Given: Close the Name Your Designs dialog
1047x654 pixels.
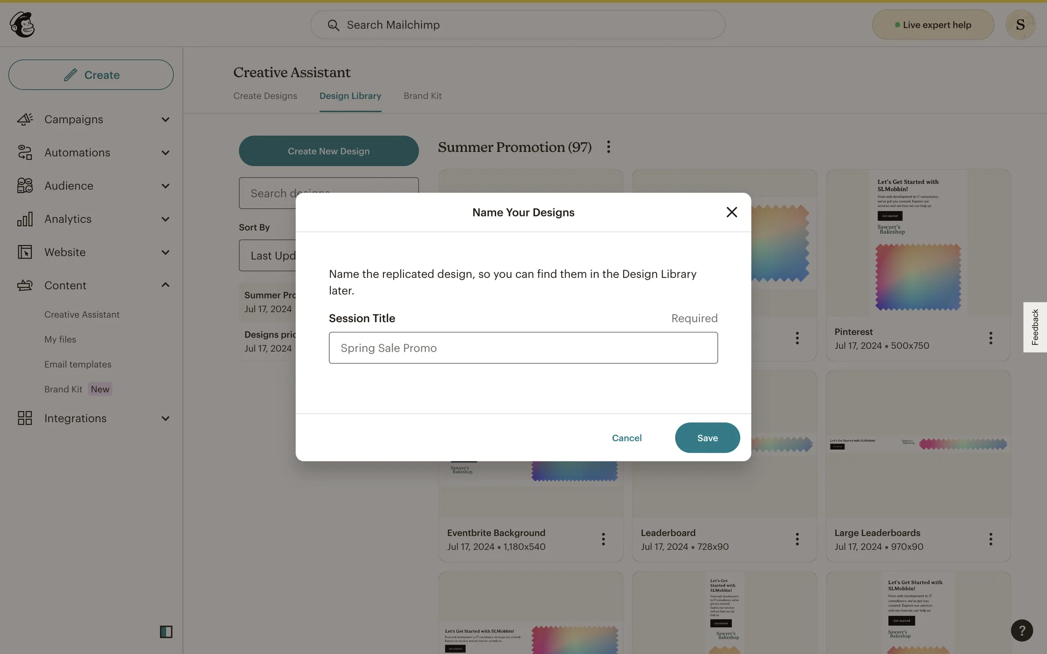Looking at the screenshot, I should (731, 212).
